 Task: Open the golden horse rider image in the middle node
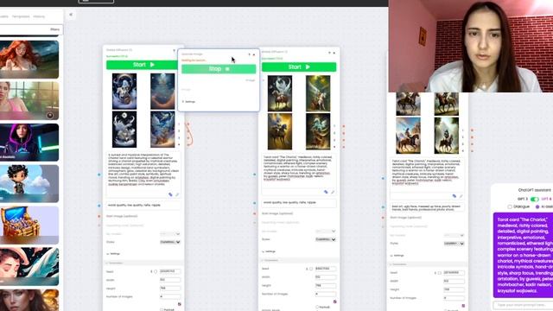pyautogui.click(x=280, y=131)
